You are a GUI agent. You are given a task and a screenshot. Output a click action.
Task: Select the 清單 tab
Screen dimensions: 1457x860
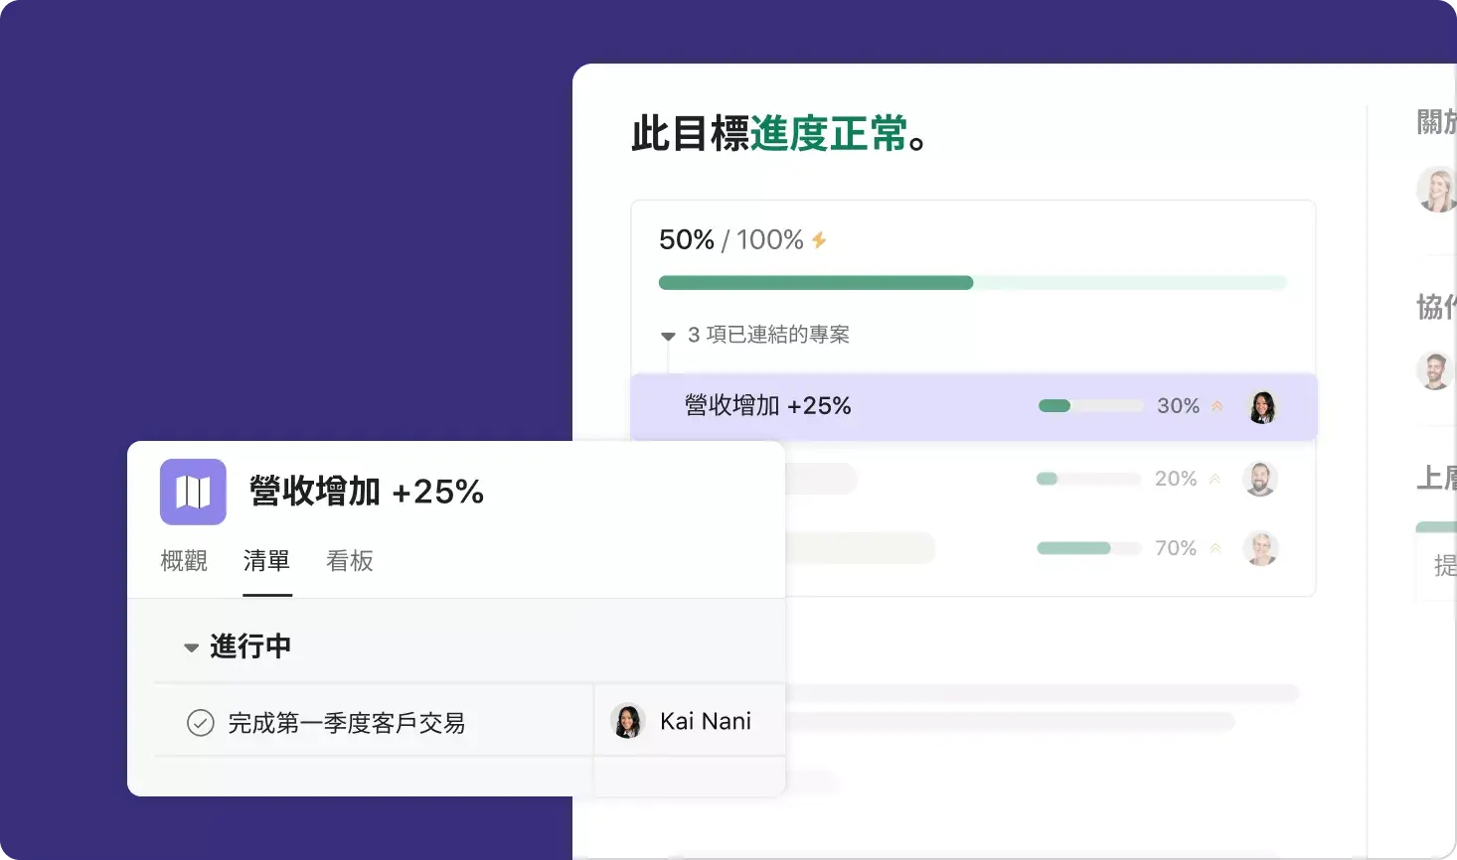267,561
